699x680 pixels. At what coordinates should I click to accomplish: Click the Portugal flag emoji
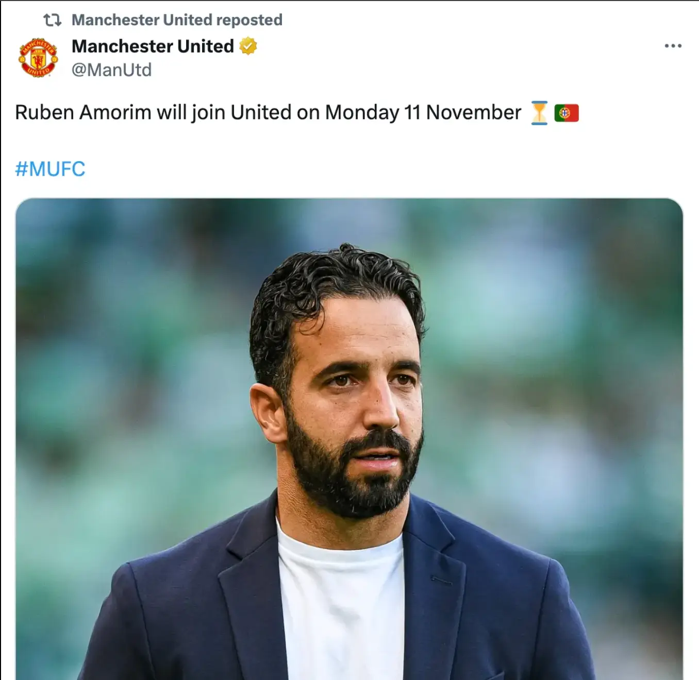567,113
